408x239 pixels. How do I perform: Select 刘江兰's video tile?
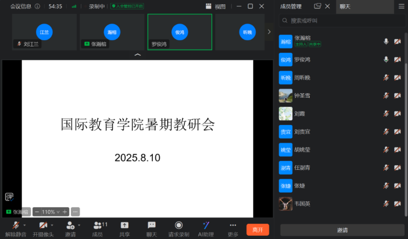point(44,32)
